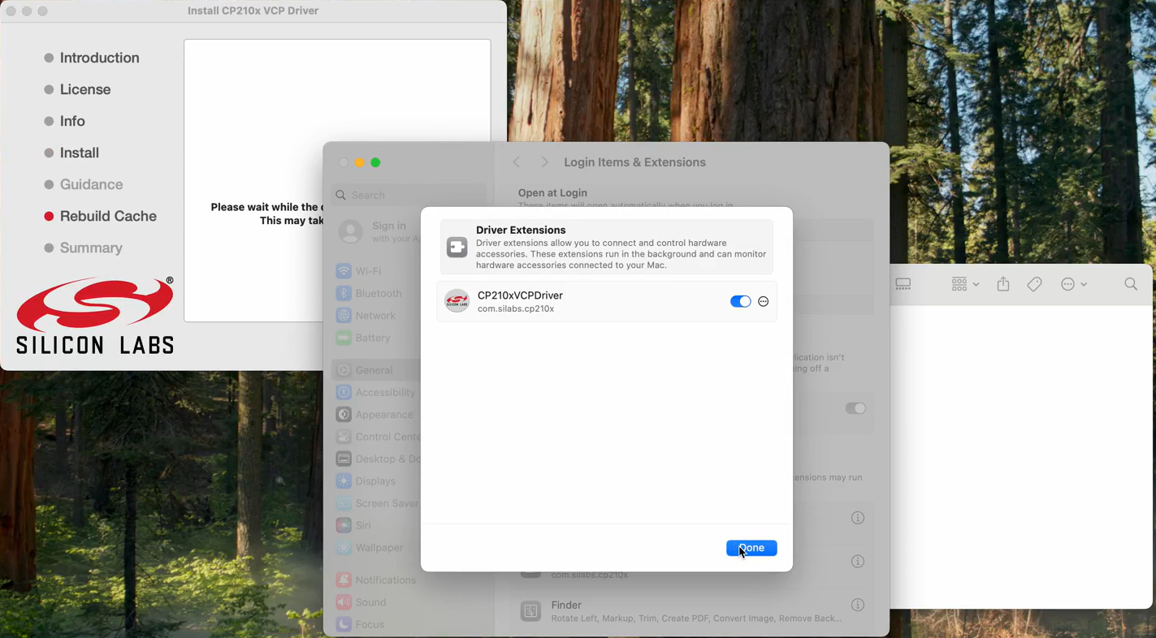The image size is (1156, 638).
Task: Click the Open at Login heading
Action: pos(552,193)
